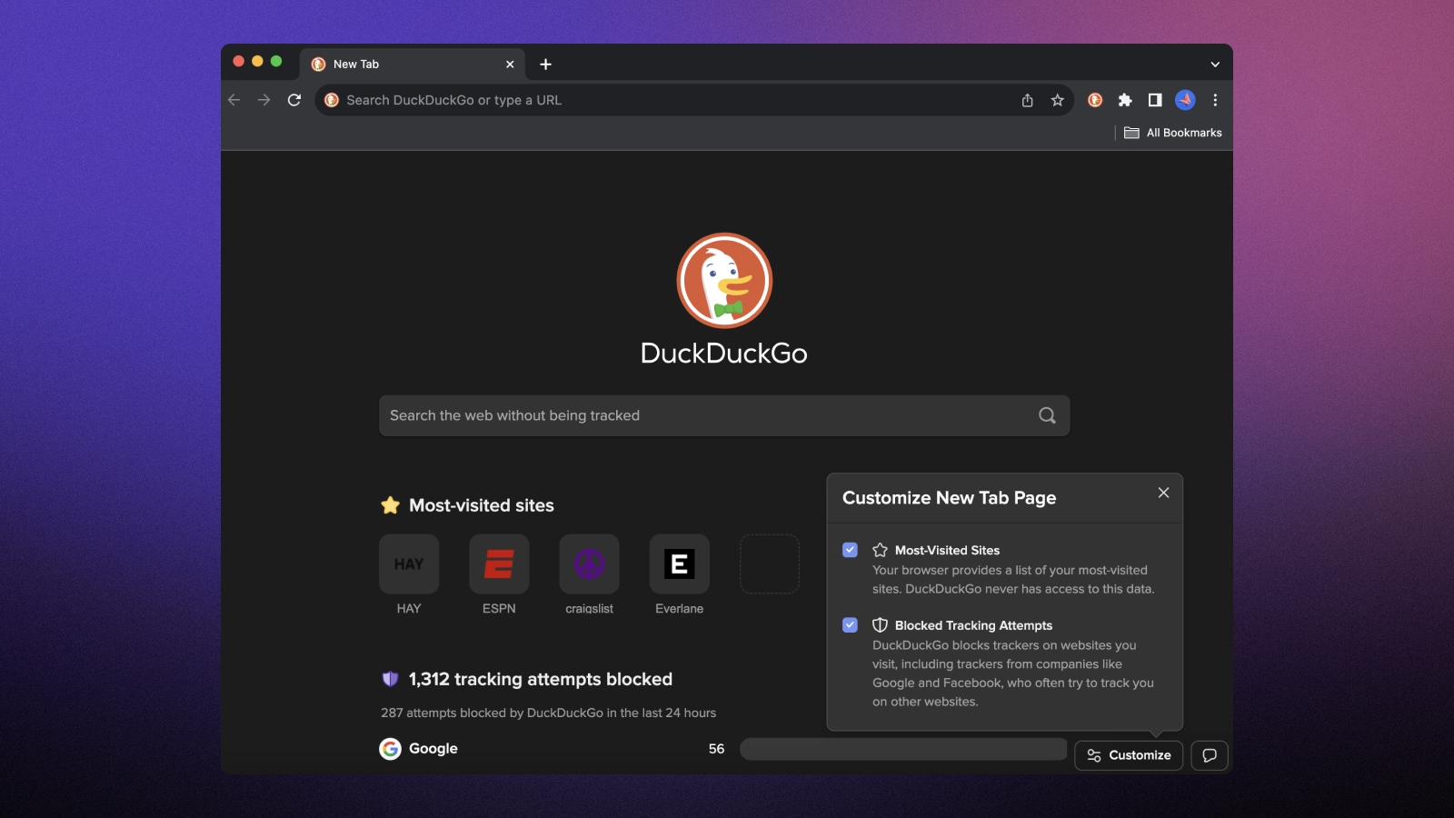Go back with the back arrow
The image size is (1454, 818).
click(x=234, y=100)
